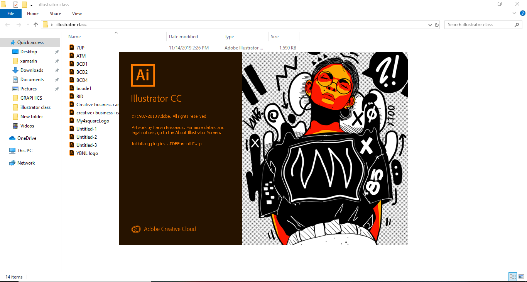
Task: Expand address bar history dropdown
Action: pyautogui.click(x=430, y=25)
